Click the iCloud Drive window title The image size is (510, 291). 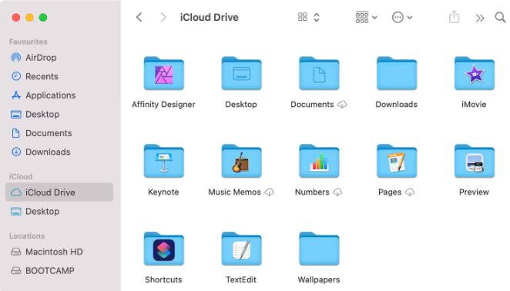point(209,17)
